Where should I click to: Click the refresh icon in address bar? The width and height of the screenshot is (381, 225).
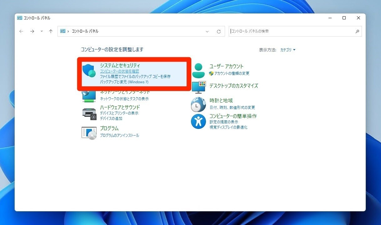pyautogui.click(x=219, y=31)
